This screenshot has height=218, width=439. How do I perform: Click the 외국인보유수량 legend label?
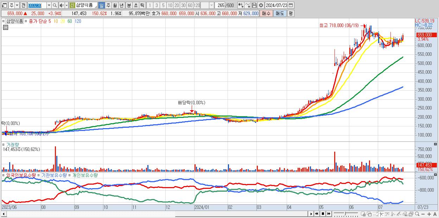click(20, 175)
